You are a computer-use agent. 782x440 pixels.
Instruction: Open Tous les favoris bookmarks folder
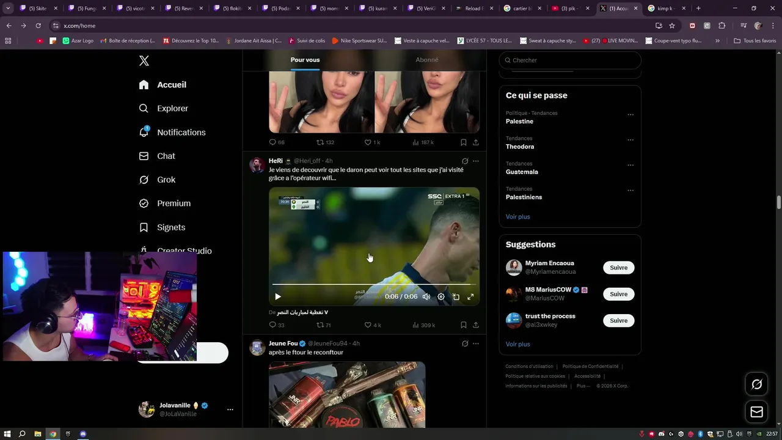click(755, 40)
